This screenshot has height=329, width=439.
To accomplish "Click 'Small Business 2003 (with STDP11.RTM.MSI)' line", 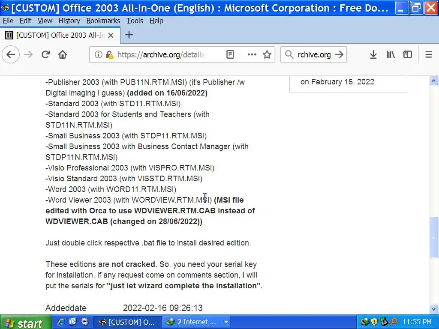I will click(x=126, y=136).
